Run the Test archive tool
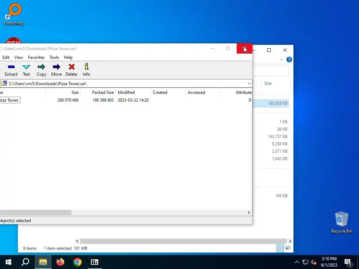 (26, 70)
